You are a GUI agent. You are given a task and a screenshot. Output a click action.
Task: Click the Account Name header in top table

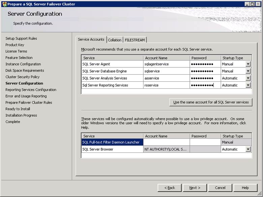pyautogui.click(x=166, y=58)
